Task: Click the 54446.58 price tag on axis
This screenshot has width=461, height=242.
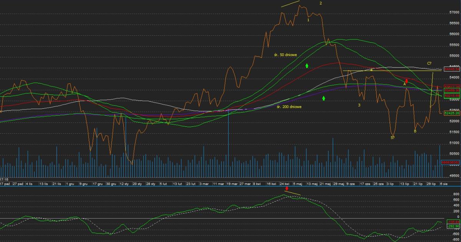Action: click(451, 70)
